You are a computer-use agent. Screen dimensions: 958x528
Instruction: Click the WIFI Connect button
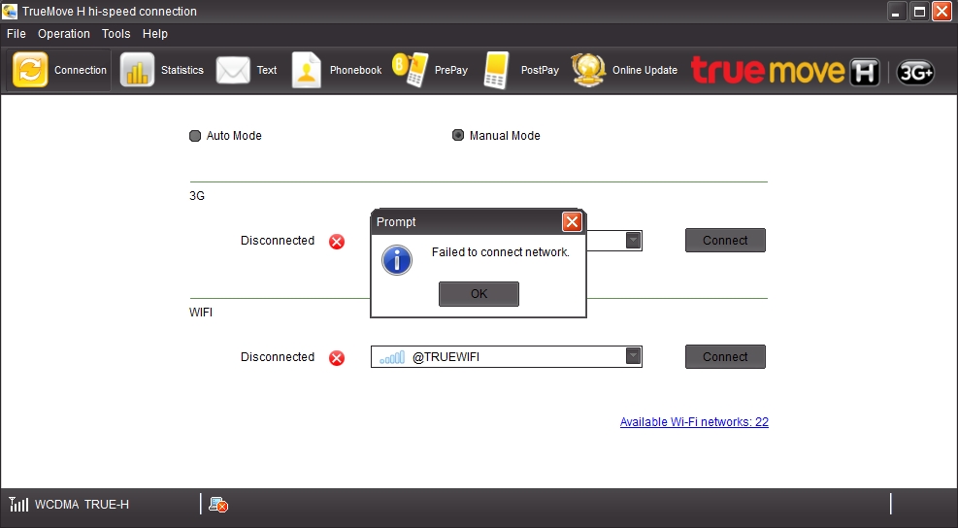(725, 357)
